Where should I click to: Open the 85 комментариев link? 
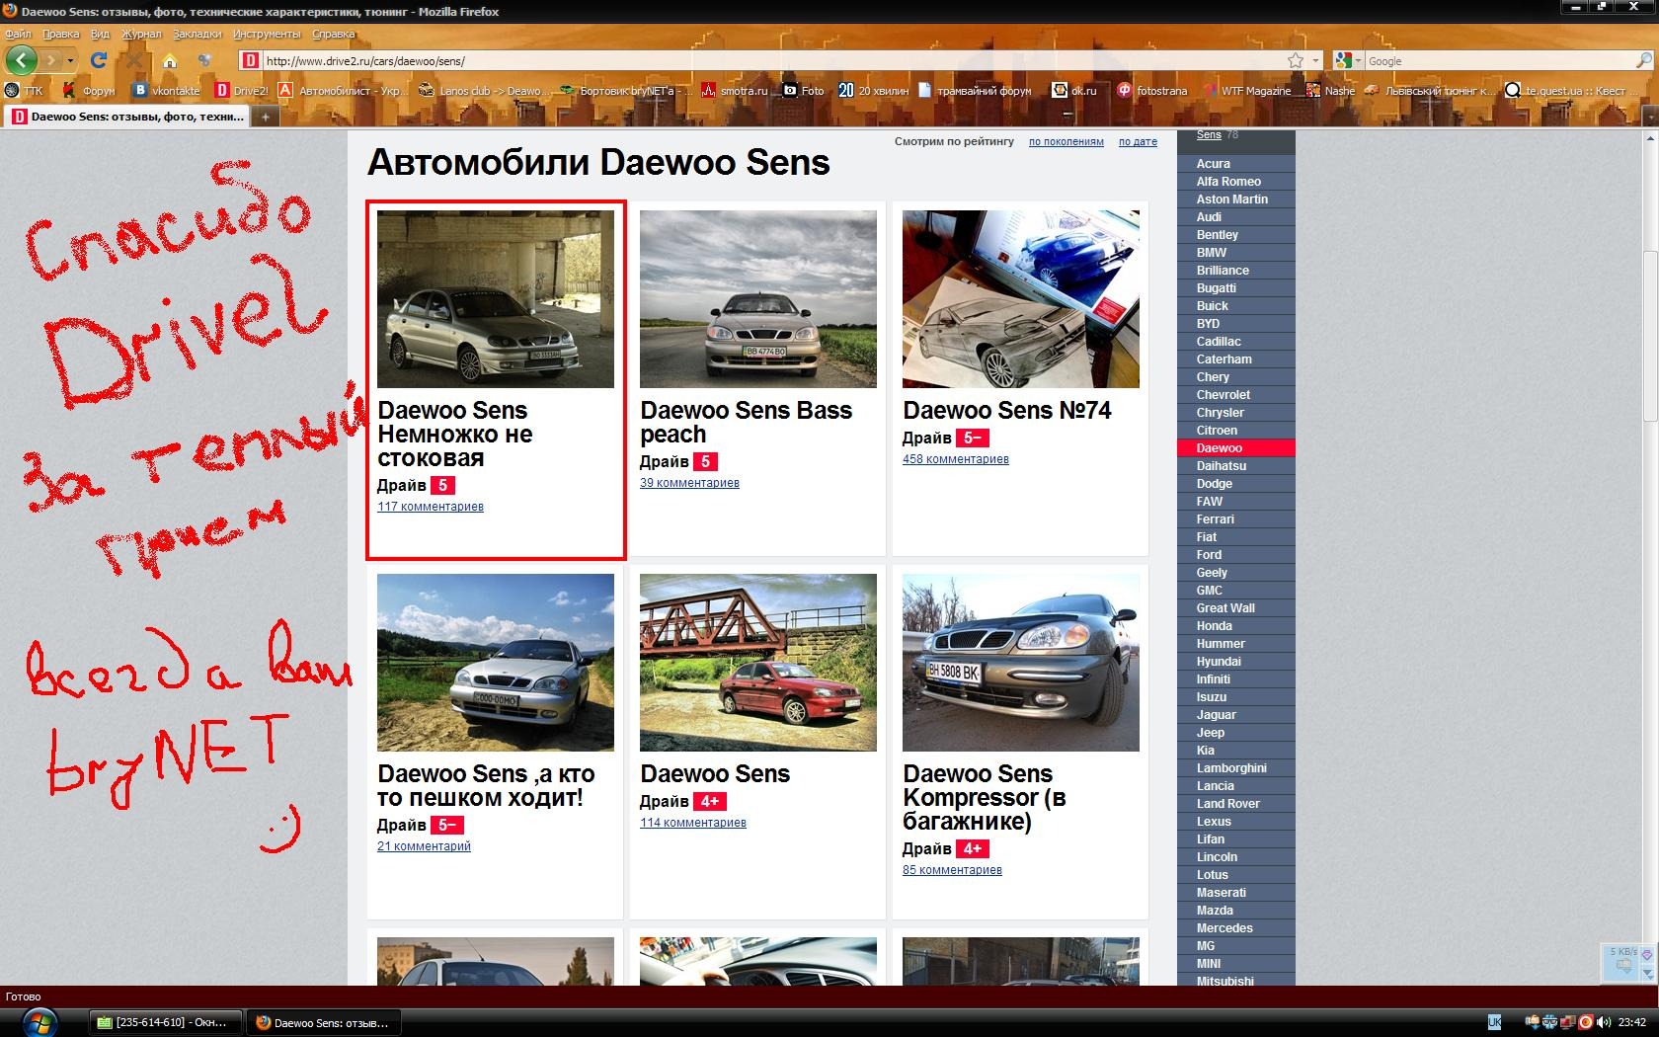point(952,870)
